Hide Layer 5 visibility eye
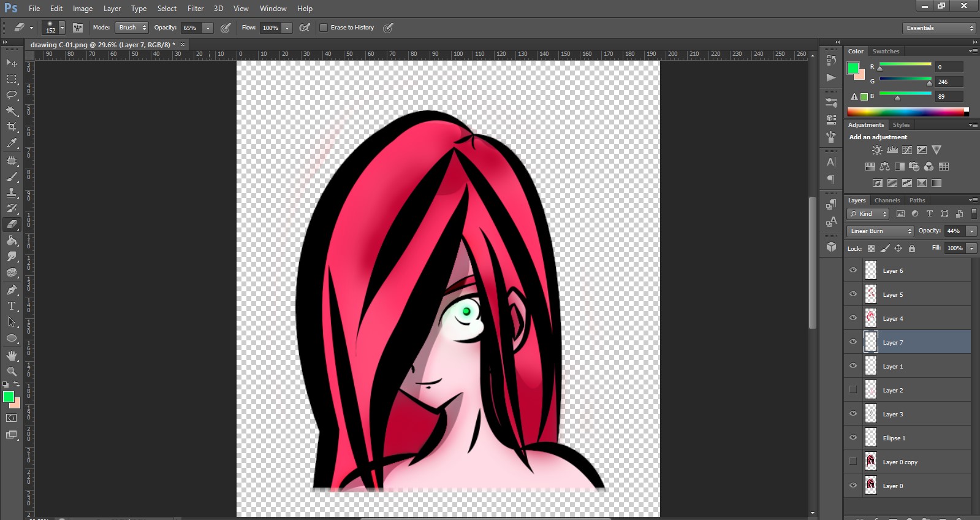 click(853, 294)
